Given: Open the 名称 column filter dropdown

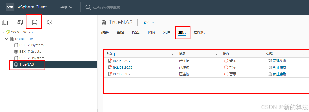Looking at the screenshot, I should point(173,54).
